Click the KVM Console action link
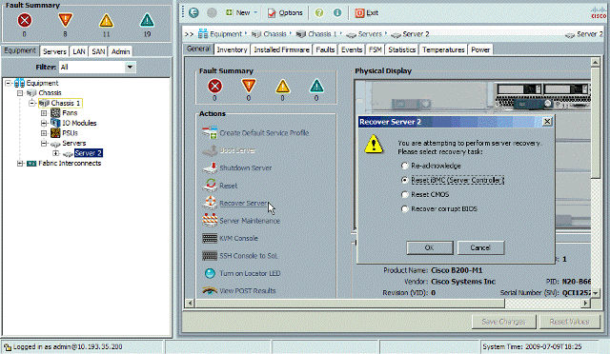The width and height of the screenshot is (610, 354). [238, 238]
